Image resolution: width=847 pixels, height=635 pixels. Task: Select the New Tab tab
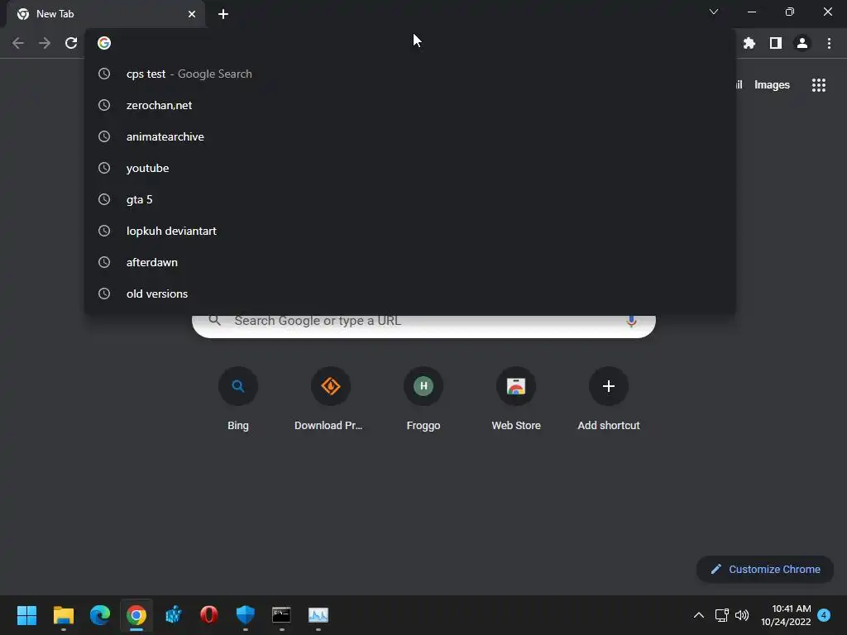coord(106,14)
